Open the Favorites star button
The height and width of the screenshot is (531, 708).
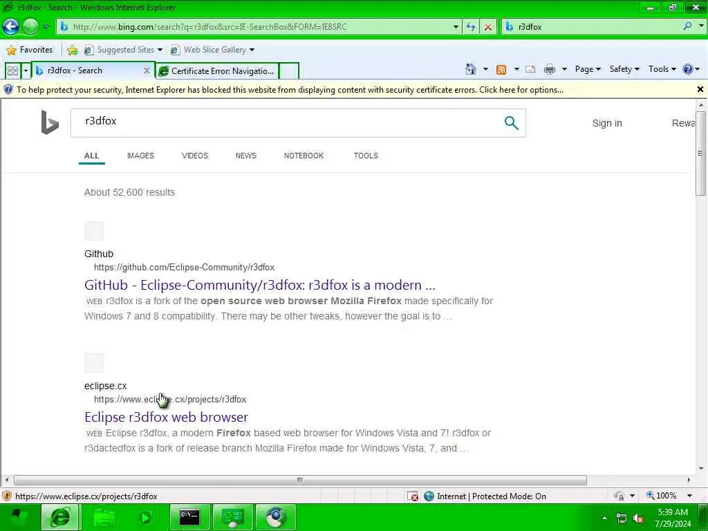coord(30,50)
